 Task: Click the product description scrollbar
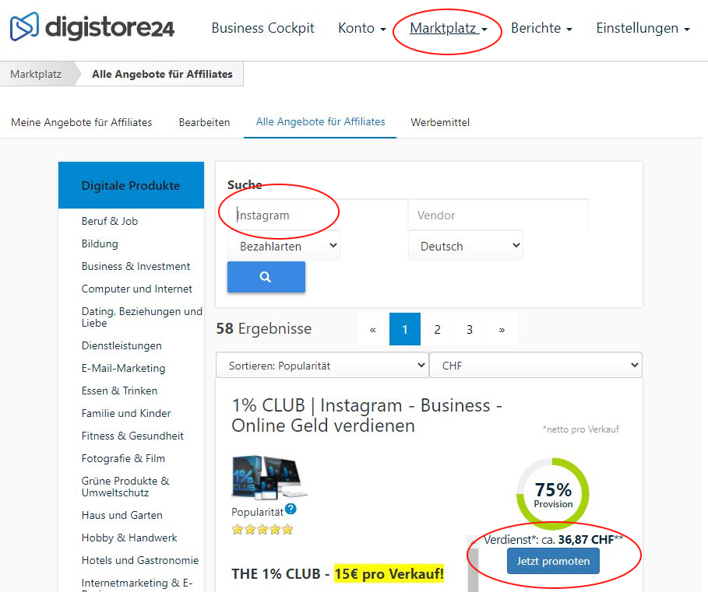click(473, 563)
